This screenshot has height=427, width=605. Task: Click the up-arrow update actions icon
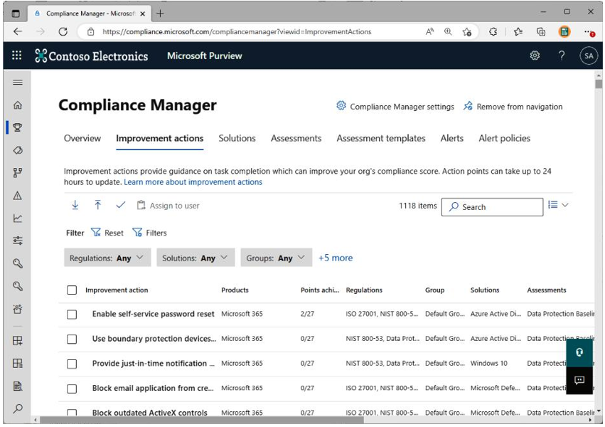pyautogui.click(x=98, y=205)
